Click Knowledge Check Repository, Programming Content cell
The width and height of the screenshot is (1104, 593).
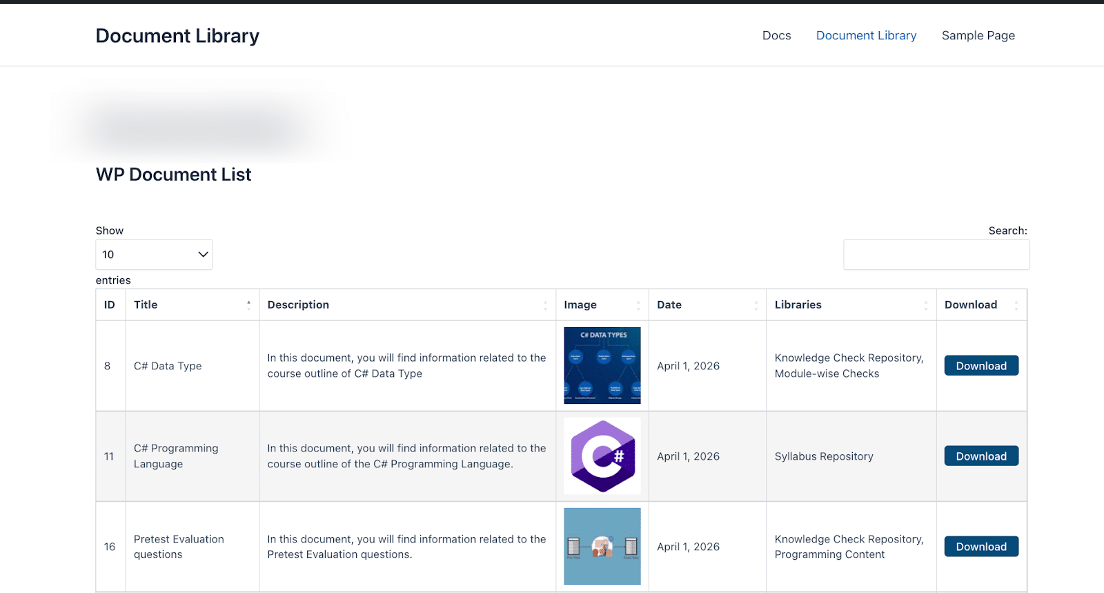851,547
